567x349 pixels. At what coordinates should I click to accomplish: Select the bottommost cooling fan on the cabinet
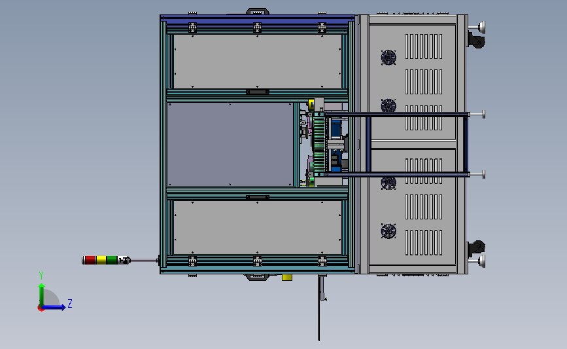coord(388,231)
